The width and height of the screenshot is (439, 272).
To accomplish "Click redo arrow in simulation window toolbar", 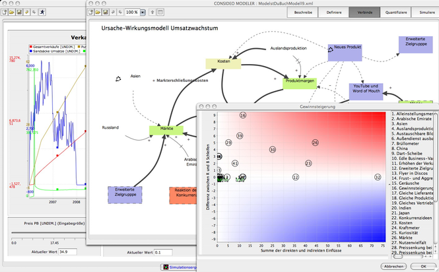I will coord(34,12).
